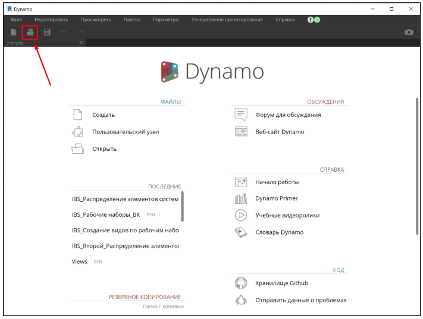Click the camera export image icon
The image size is (423, 319).
[x=409, y=32]
